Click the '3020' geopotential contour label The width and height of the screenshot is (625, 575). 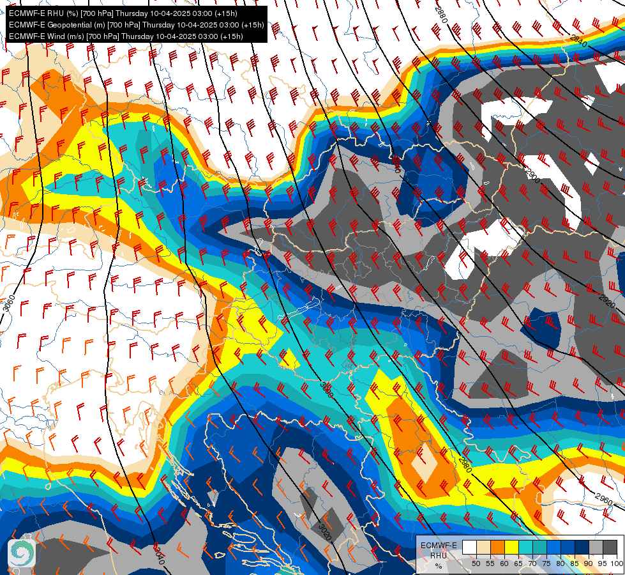pyautogui.click(x=325, y=533)
